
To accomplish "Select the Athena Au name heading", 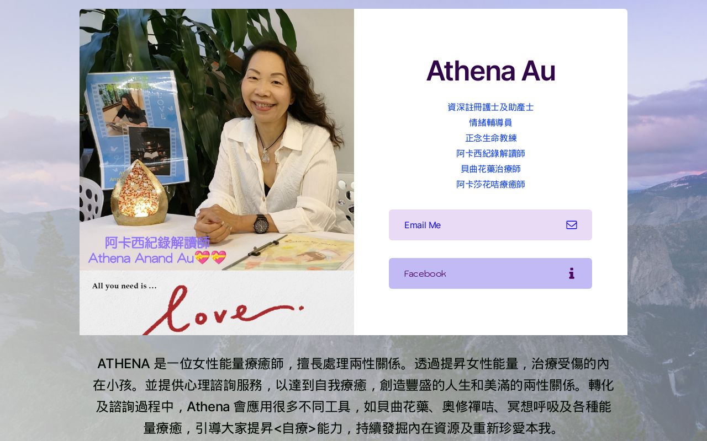I will click(x=490, y=71).
